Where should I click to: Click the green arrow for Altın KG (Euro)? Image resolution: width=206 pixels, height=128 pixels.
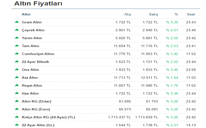(17, 109)
